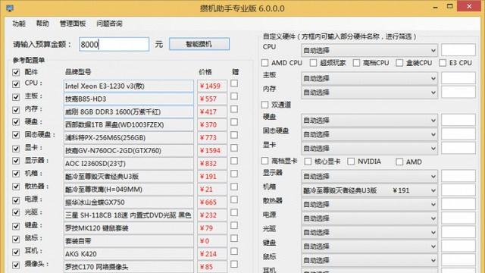
Task: Enable the 盒装CPU checkbox
Action: click(x=399, y=63)
